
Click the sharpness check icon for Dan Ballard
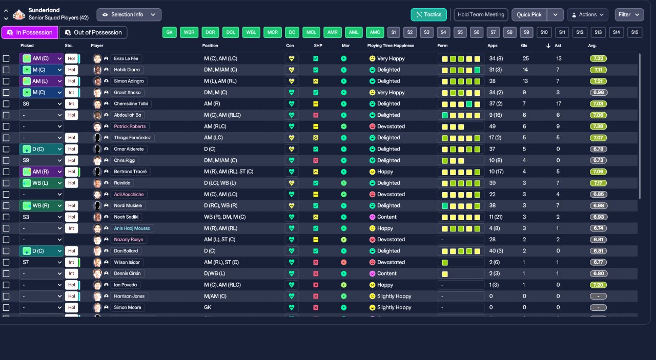pyautogui.click(x=316, y=251)
